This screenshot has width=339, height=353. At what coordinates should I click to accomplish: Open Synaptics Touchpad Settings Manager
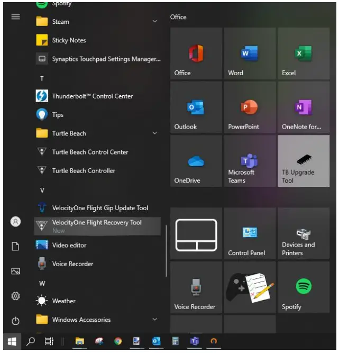click(97, 59)
